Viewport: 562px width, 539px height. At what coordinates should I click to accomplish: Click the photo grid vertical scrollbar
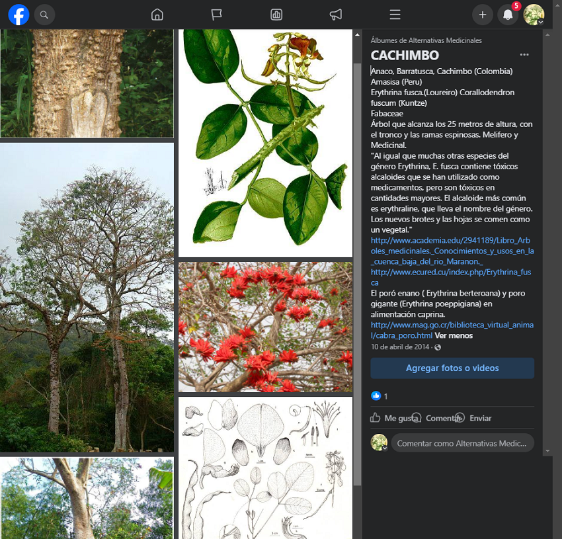tap(358, 265)
